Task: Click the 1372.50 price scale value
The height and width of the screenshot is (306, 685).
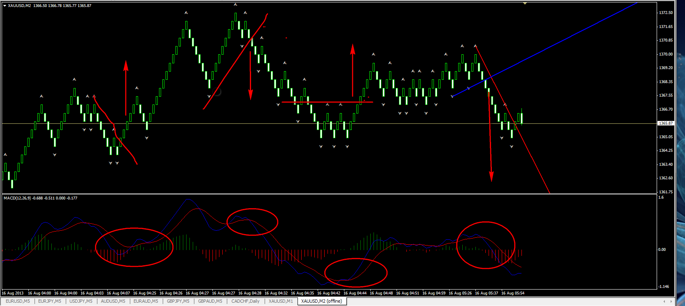Action: click(666, 13)
